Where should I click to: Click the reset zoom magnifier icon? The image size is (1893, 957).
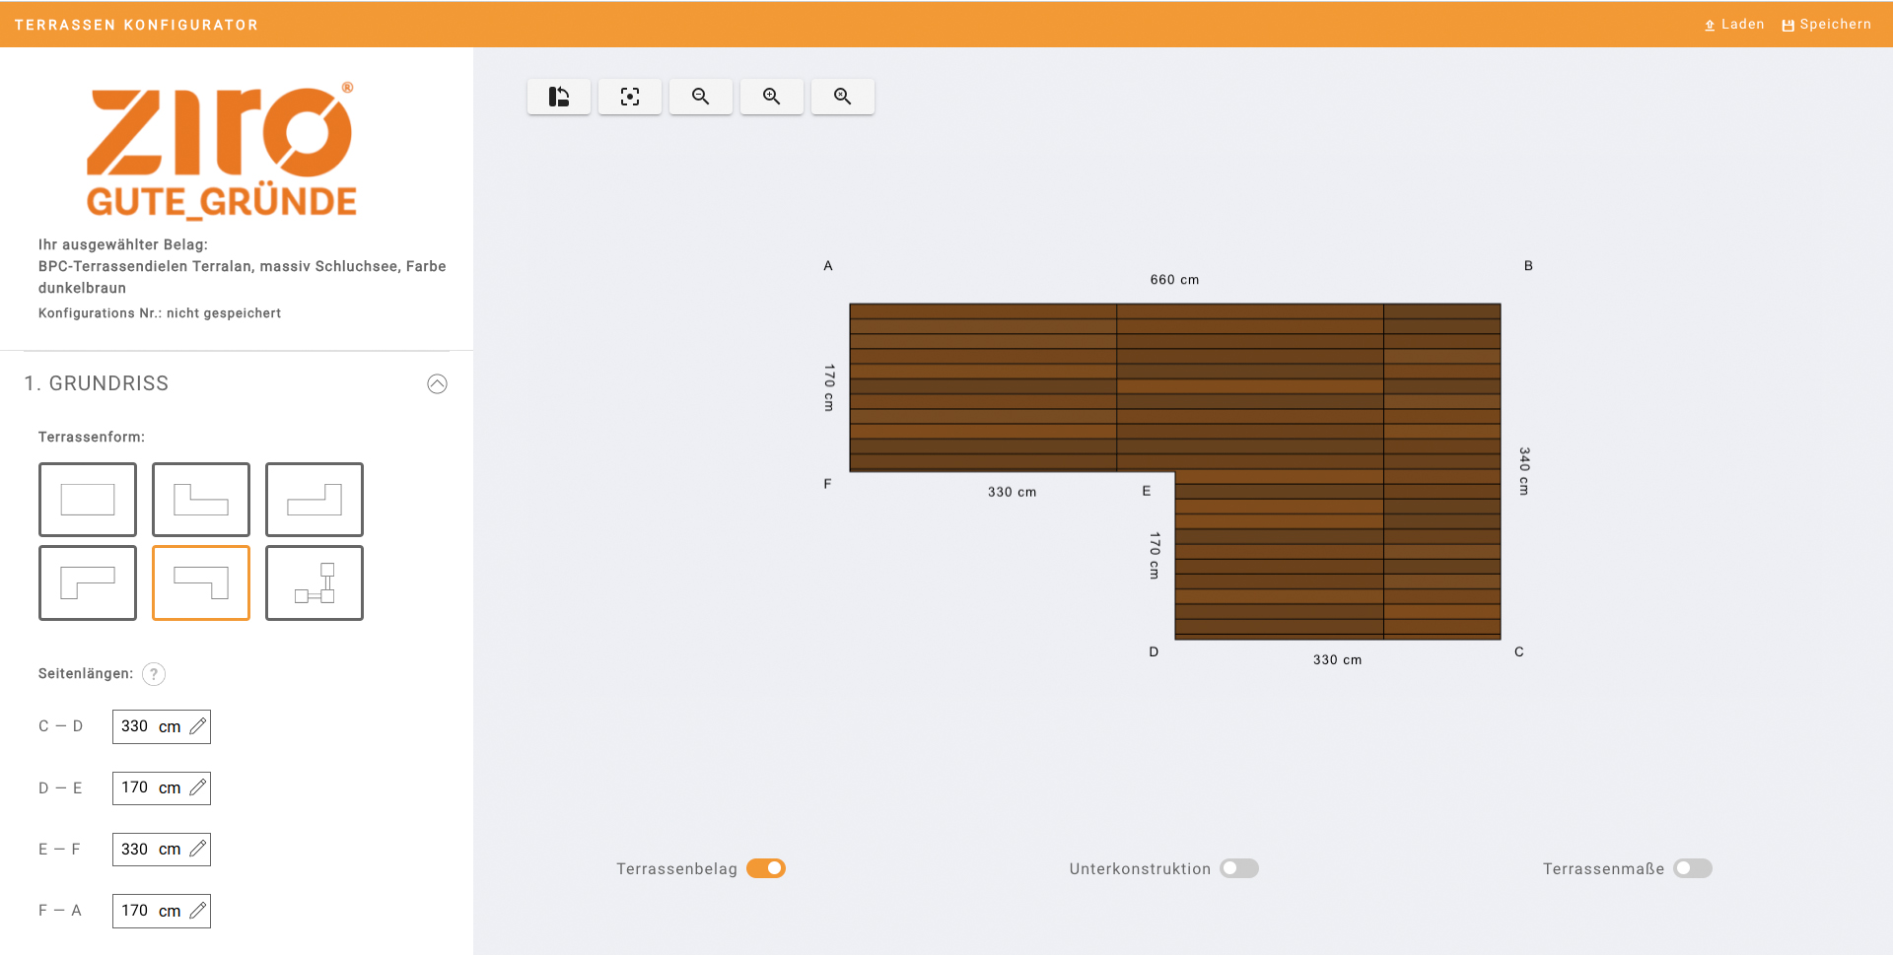[x=843, y=97]
